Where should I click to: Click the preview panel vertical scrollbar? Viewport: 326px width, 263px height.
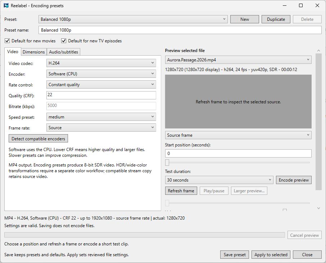[318, 122]
